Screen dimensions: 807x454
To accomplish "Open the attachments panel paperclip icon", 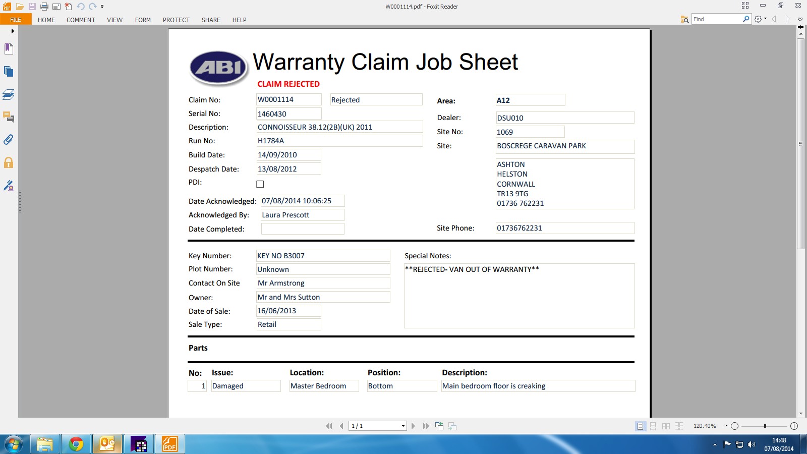I will 9,140.
